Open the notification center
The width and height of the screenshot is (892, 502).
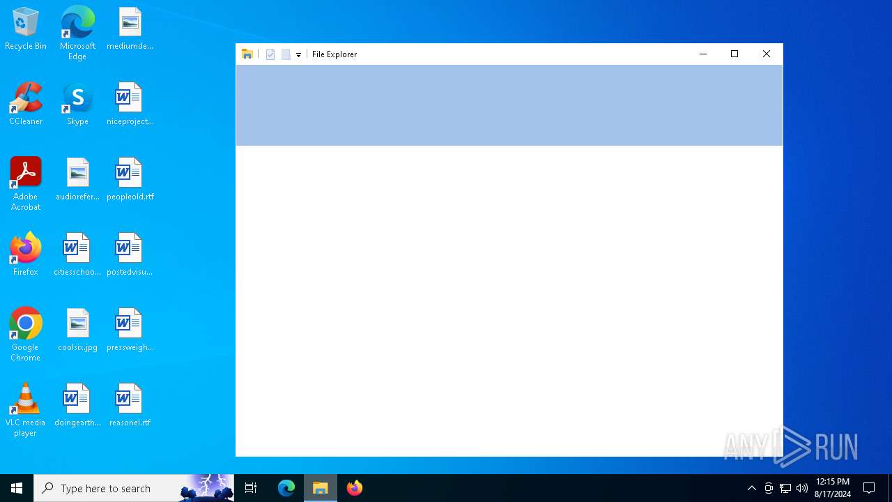tap(869, 488)
